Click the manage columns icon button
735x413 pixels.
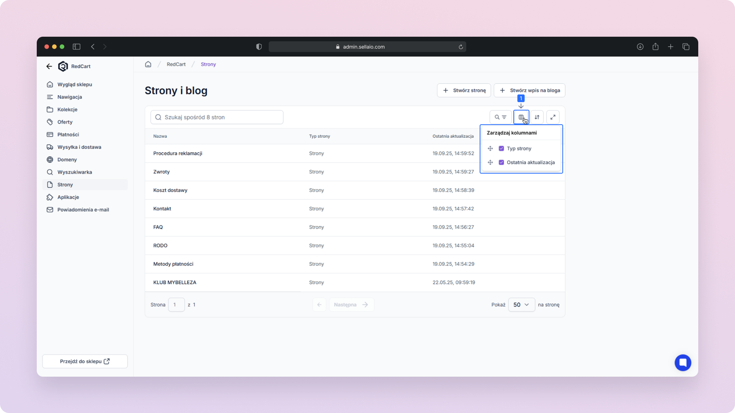(521, 117)
